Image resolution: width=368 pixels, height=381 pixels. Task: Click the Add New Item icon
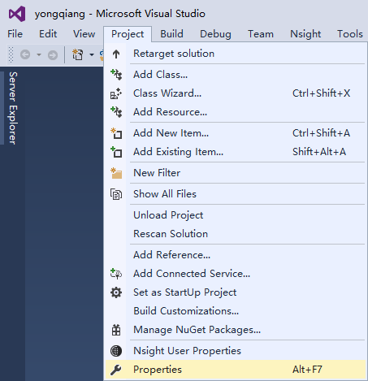click(x=116, y=133)
